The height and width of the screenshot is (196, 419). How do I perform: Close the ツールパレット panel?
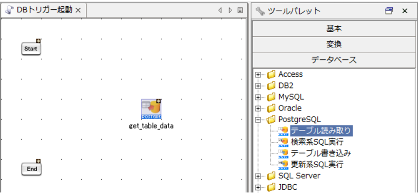coord(405,11)
